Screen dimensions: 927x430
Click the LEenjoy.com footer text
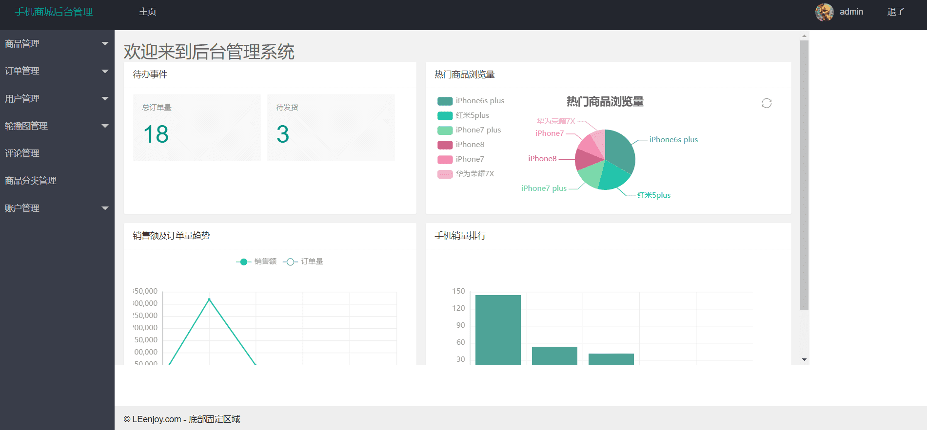(181, 419)
